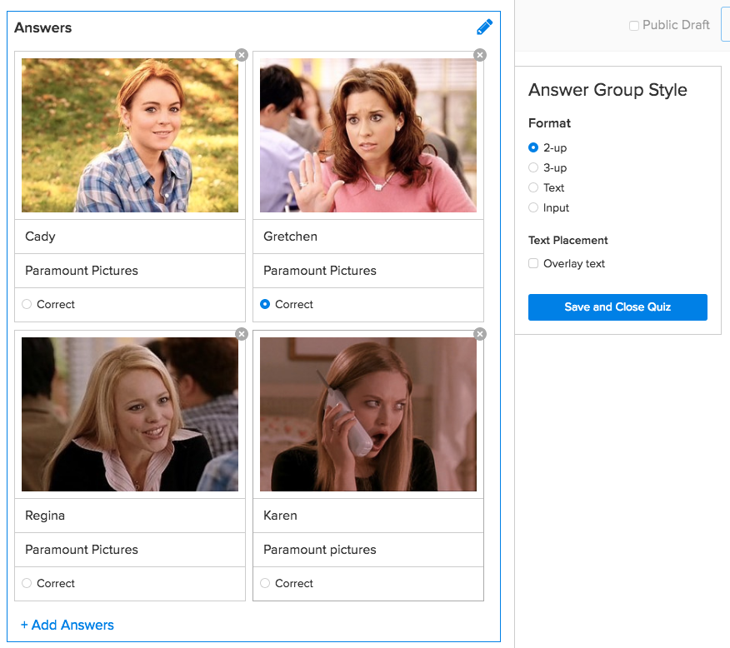This screenshot has height=648, width=730.
Task: Edit the Karen answer name field
Action: coord(368,516)
